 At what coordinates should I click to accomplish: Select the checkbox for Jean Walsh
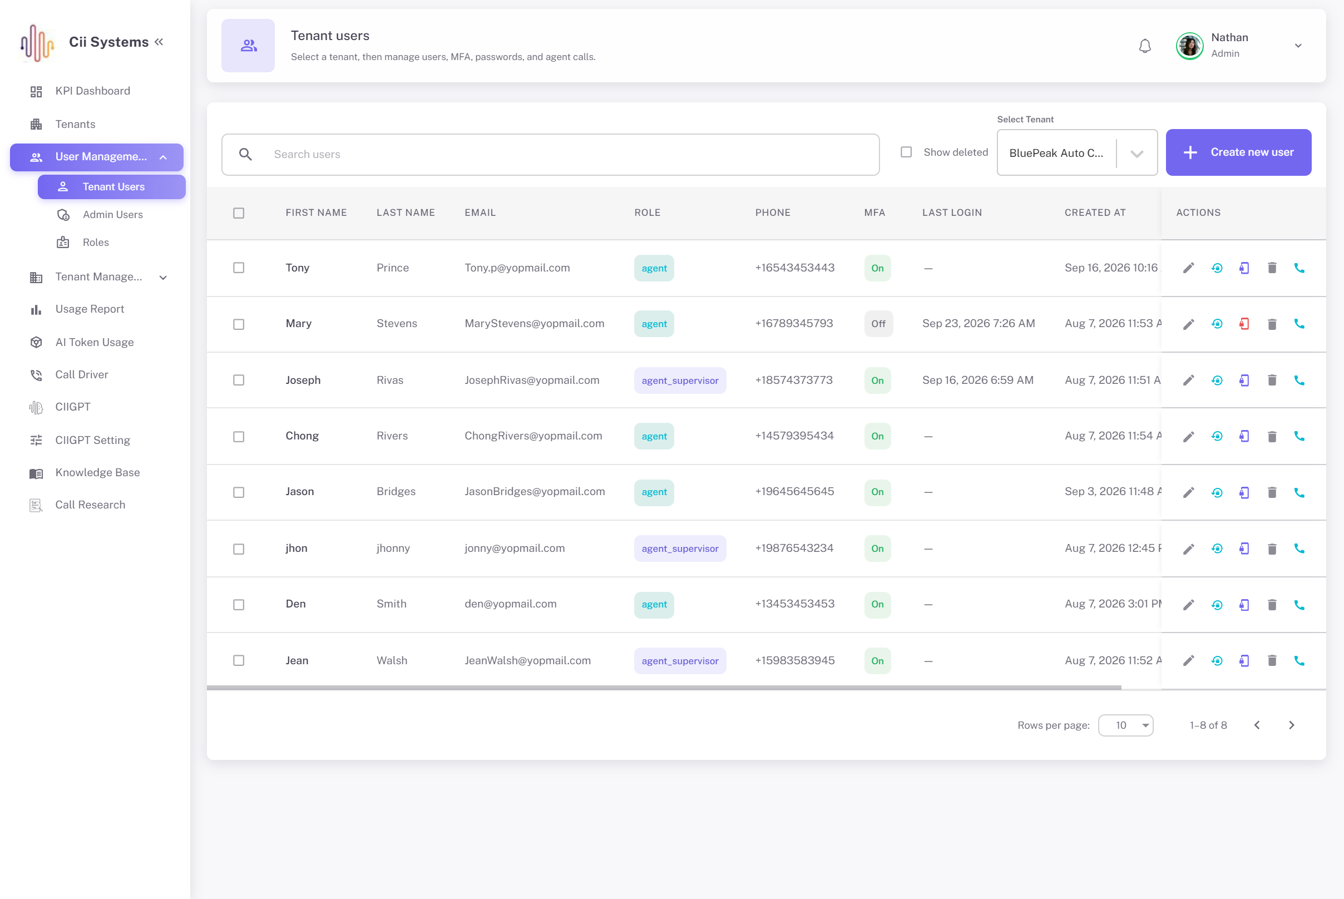[239, 660]
